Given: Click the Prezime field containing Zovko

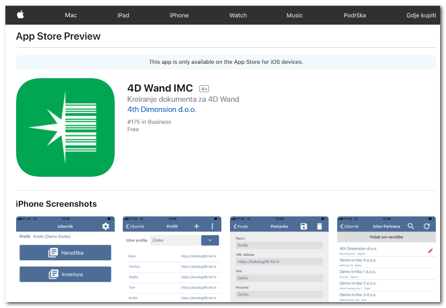Looking at the screenshot, I should pyautogui.click(x=279, y=295).
